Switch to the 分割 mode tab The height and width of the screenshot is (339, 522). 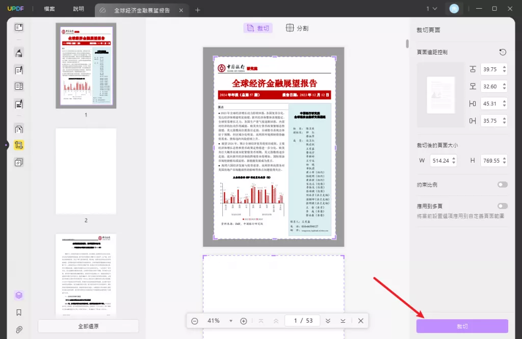click(x=297, y=28)
